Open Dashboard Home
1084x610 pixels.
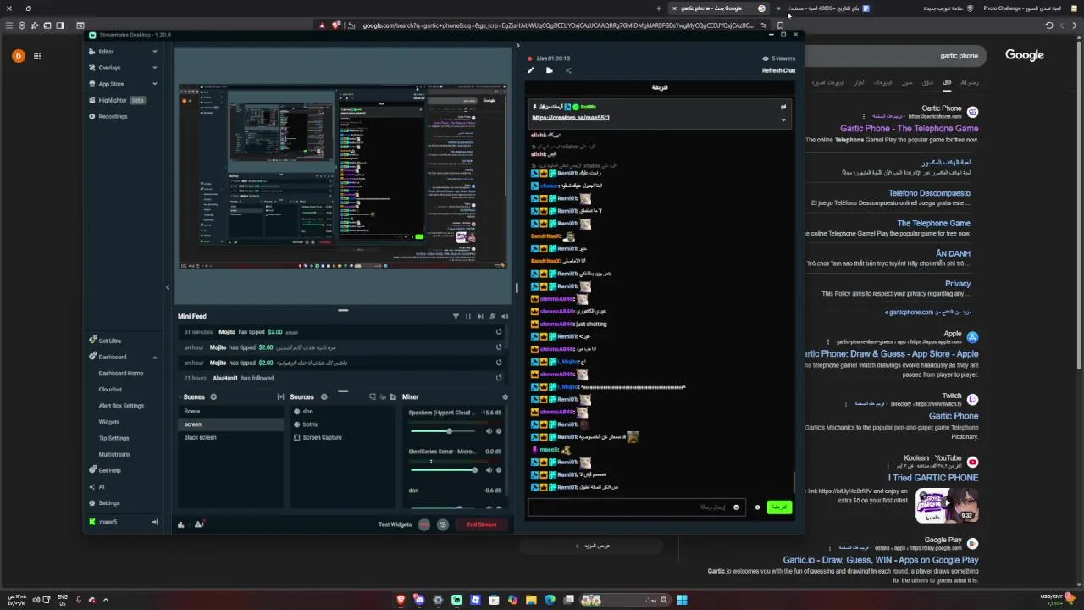(x=121, y=374)
